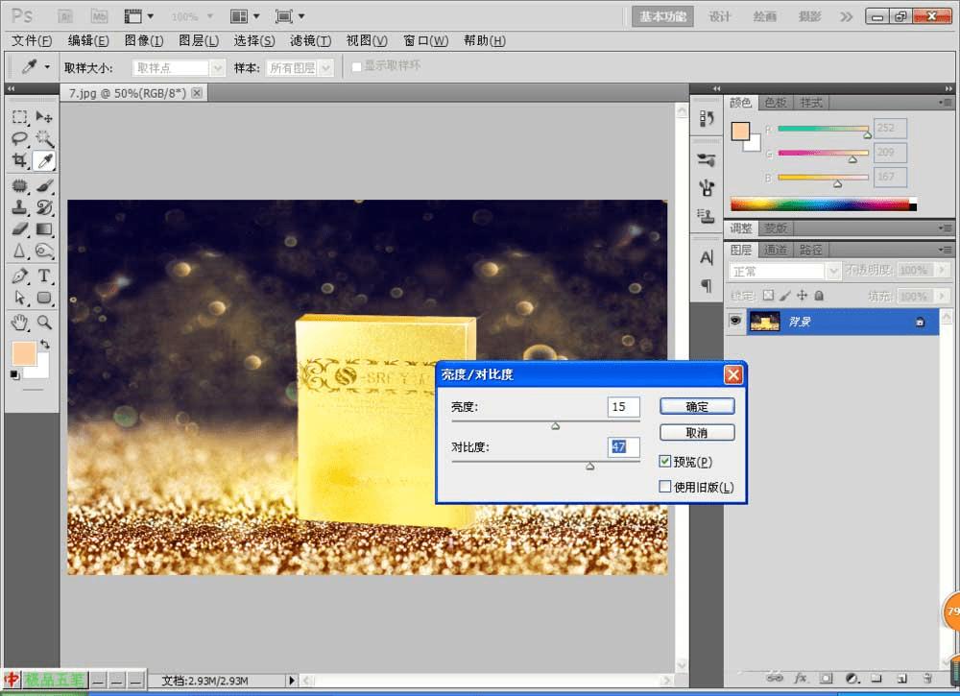The width and height of the screenshot is (960, 696).
Task: Select the Zoom magnifier tool
Action: tap(44, 322)
